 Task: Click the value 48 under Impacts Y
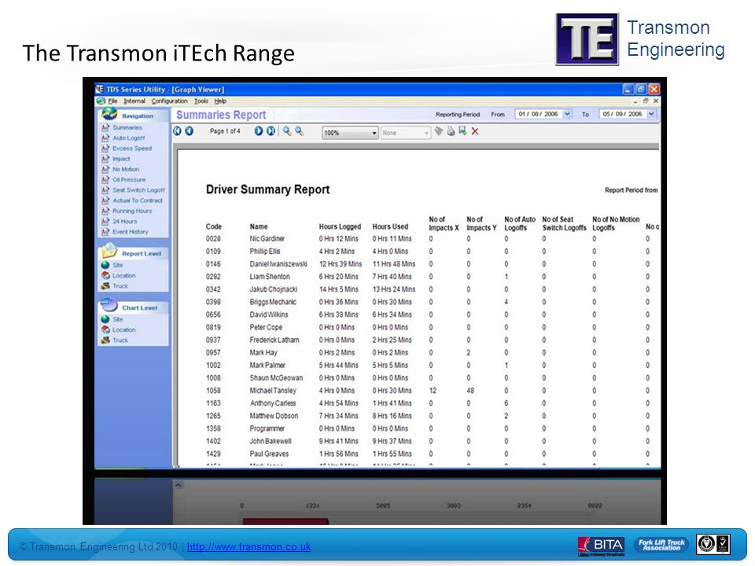pos(470,391)
